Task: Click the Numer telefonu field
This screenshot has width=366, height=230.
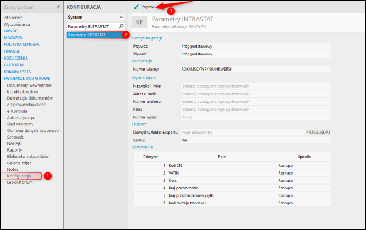Action: 256,101
